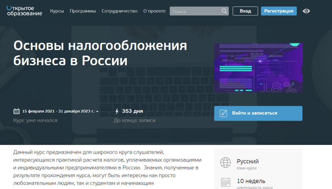The image size is (332, 189).
Task: Expand the course session dates dropdown arrow
Action: point(97,112)
